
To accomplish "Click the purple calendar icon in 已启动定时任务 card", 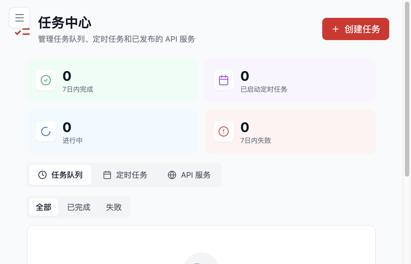I will coord(223,80).
